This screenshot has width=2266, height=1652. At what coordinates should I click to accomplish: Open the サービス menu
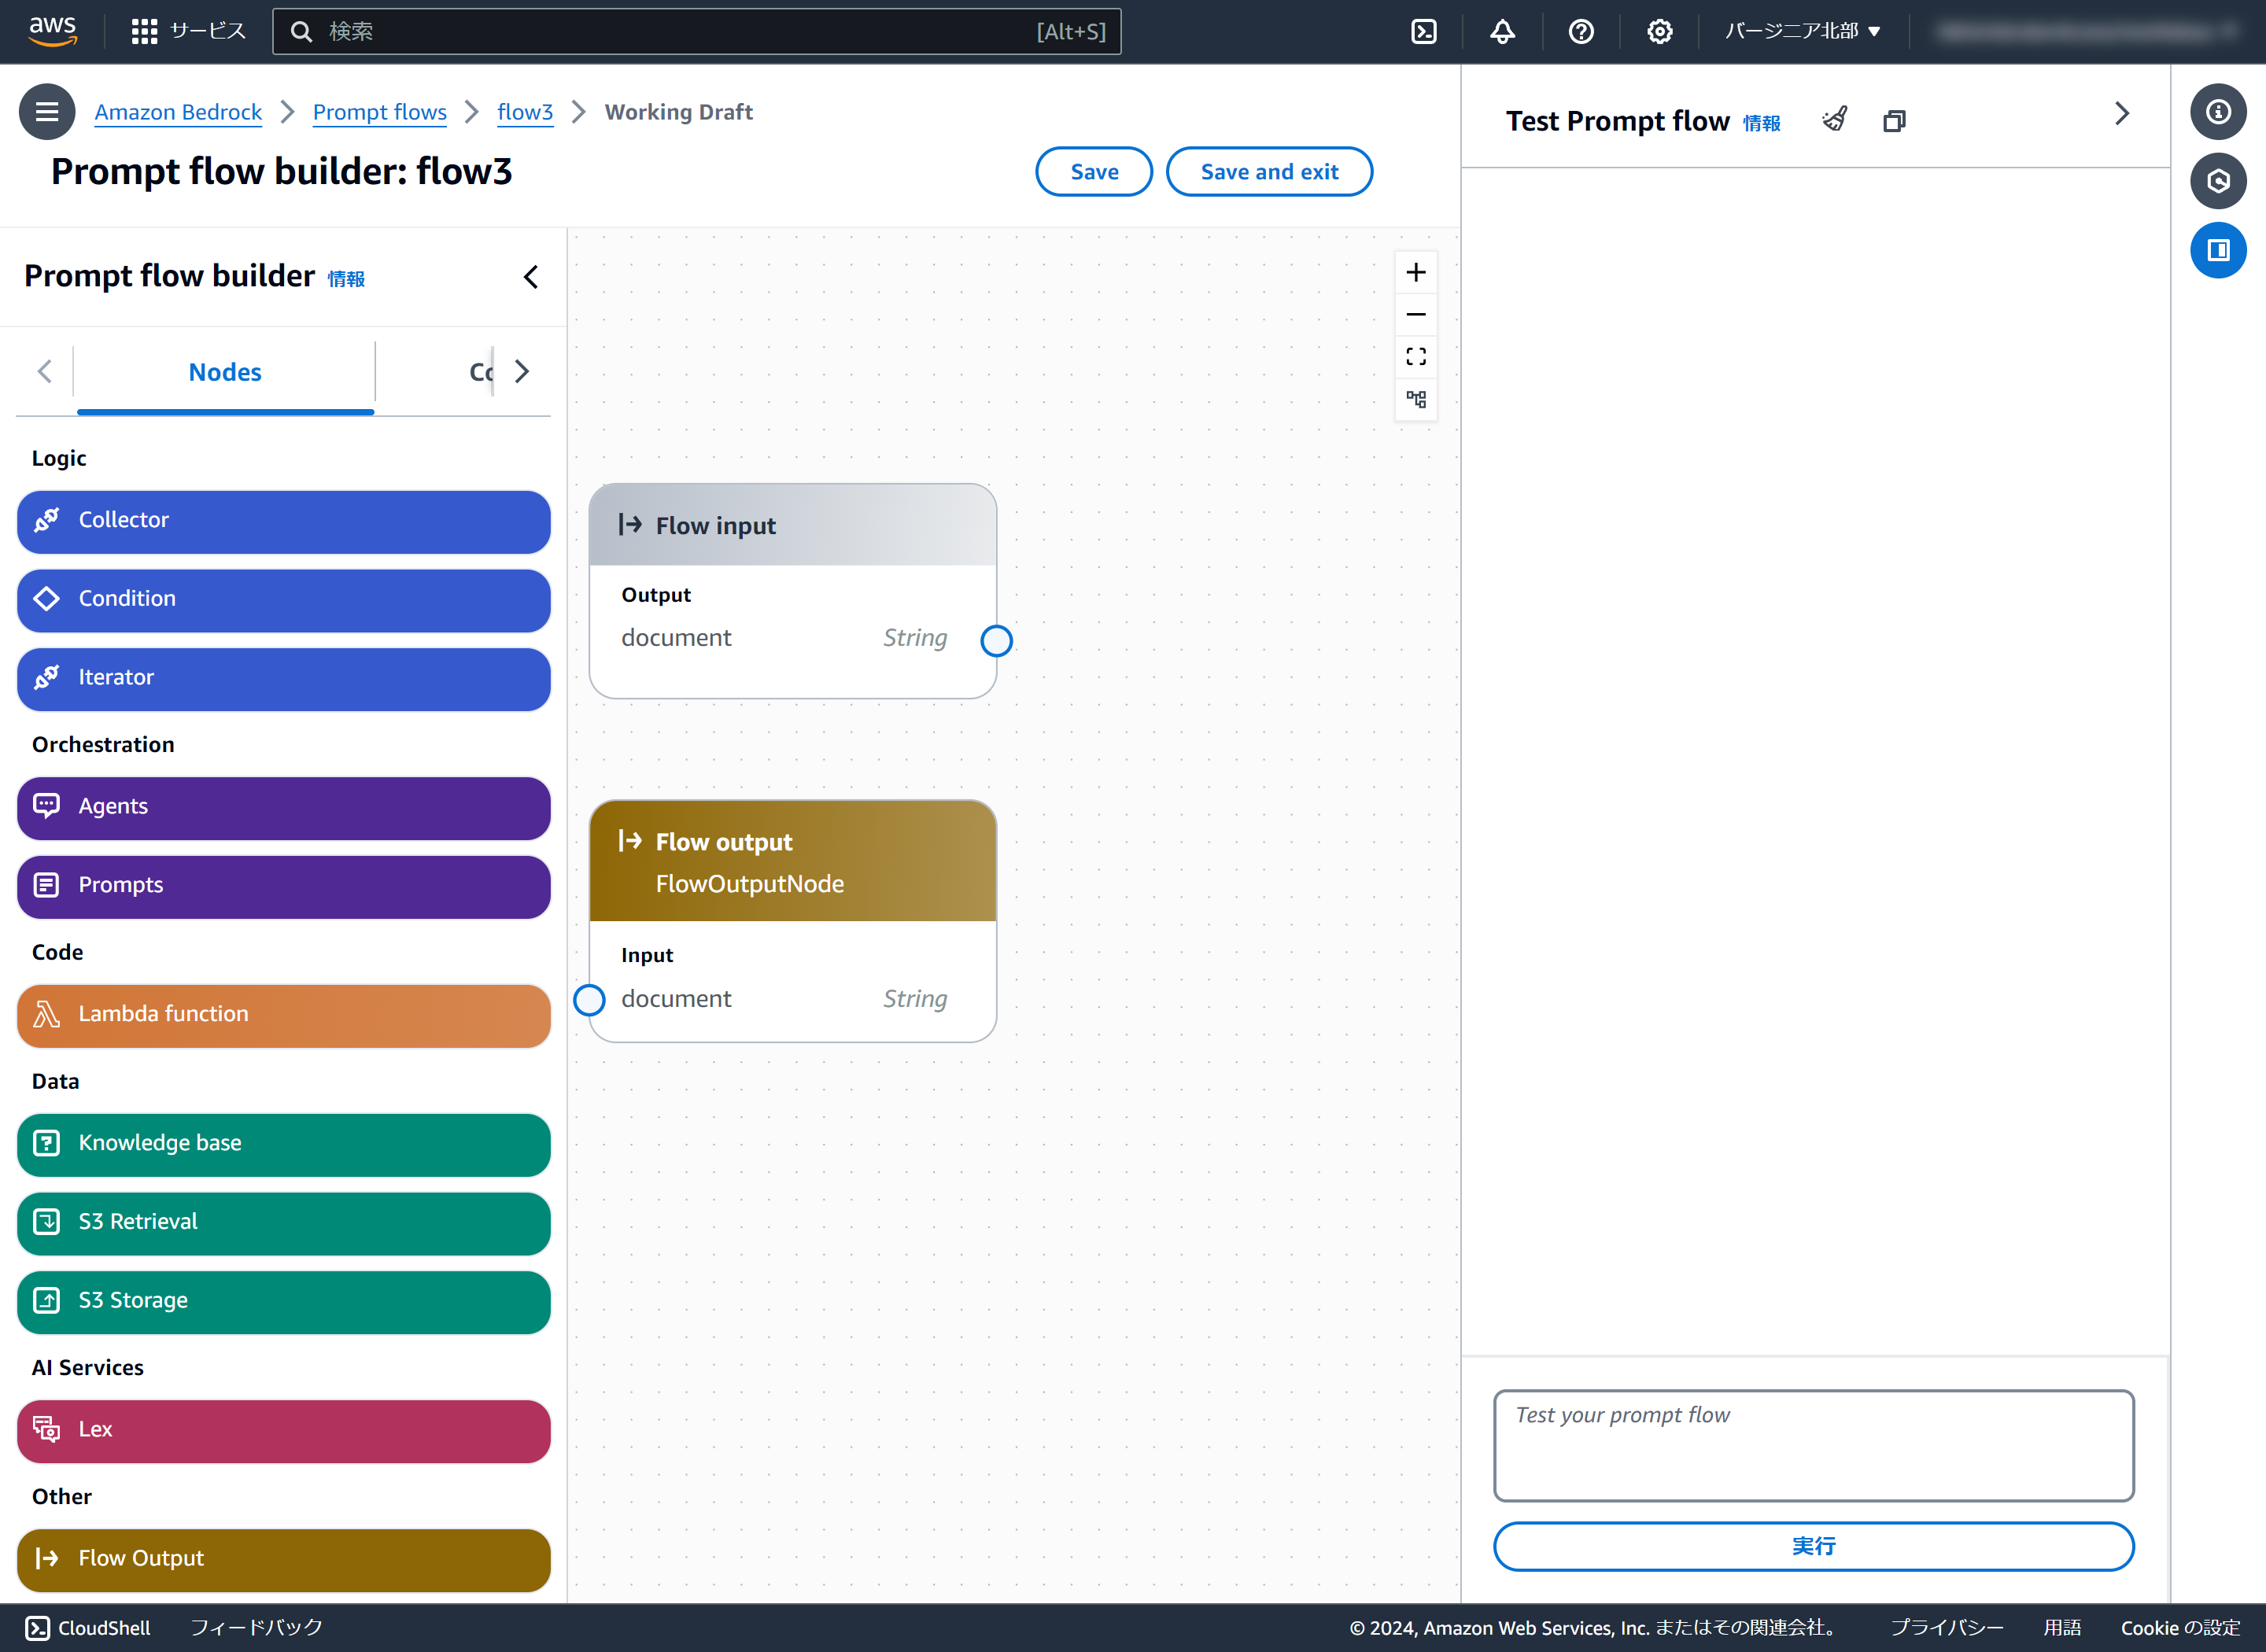pos(188,32)
